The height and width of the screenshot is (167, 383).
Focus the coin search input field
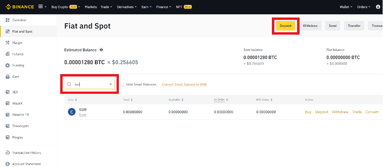(90, 84)
